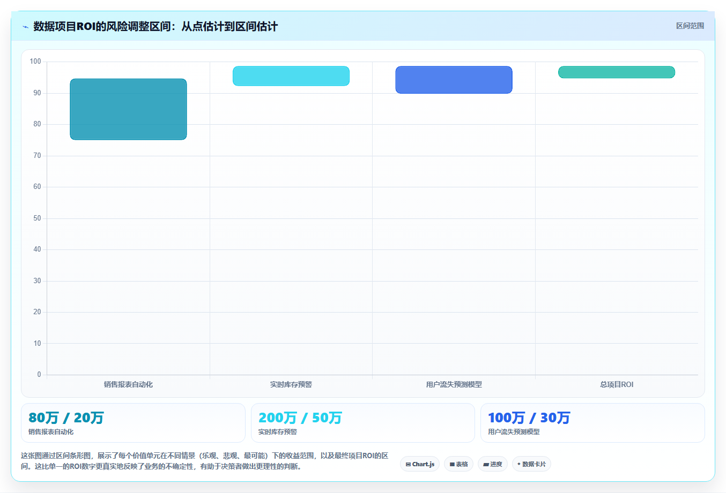Click the description paragraph starting 这张图通过区间条形图

click(205, 461)
